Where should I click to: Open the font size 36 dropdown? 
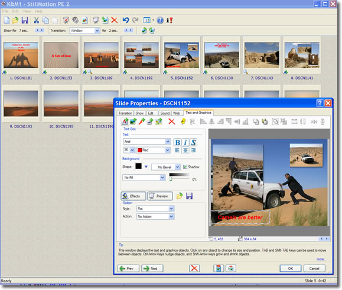129,150
